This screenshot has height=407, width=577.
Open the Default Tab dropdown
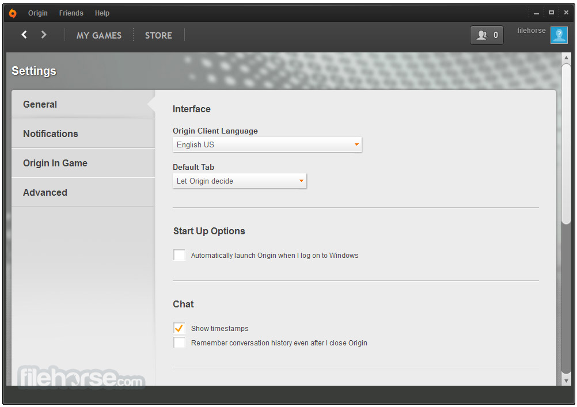240,181
